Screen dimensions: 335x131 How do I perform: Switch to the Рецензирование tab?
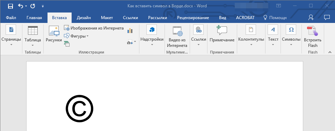pyautogui.click(x=193, y=18)
